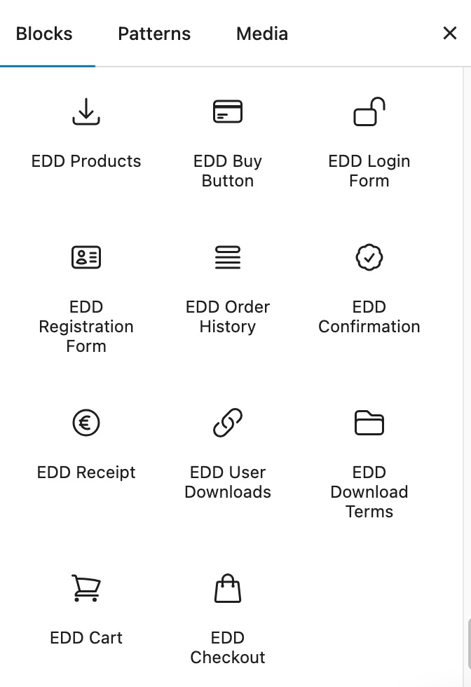471x687 pixels.
Task: Open the Media tab
Action: [x=261, y=33]
